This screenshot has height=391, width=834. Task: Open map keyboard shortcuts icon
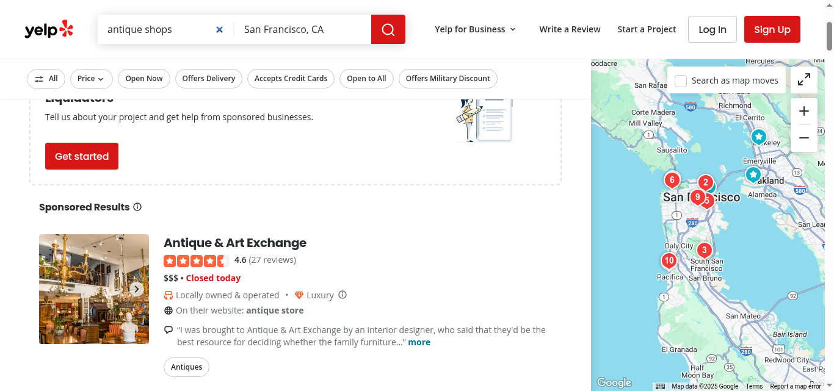(660, 386)
